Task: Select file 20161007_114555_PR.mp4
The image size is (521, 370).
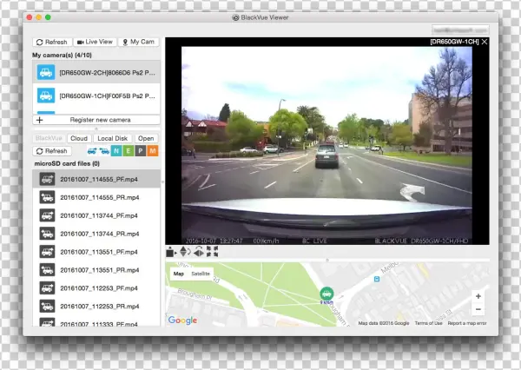Action: [96, 197]
